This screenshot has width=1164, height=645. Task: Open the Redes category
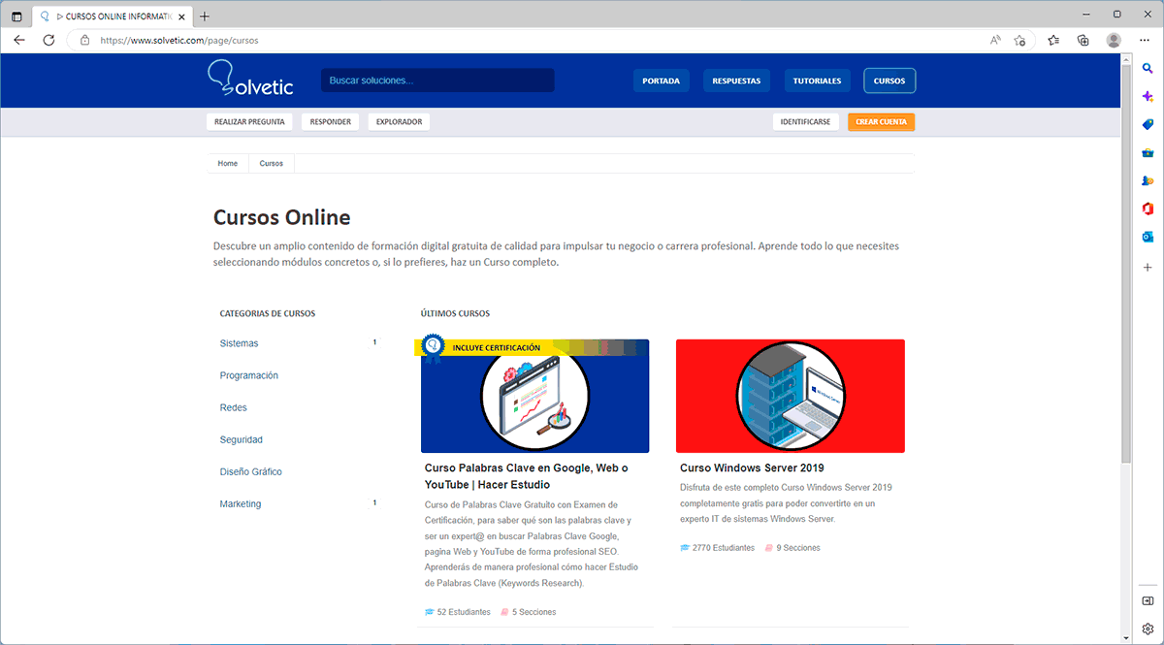pyautogui.click(x=234, y=407)
